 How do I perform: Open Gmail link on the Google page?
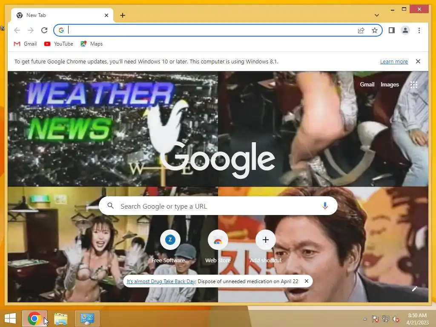(367, 85)
